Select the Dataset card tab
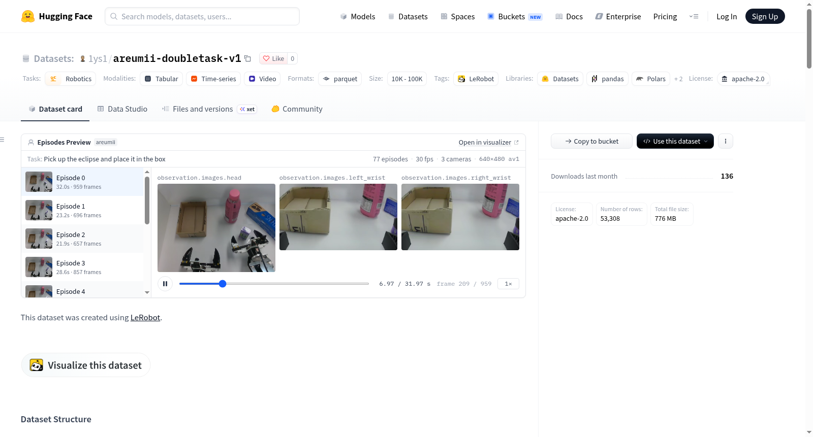The image size is (813, 437). pyautogui.click(x=55, y=109)
